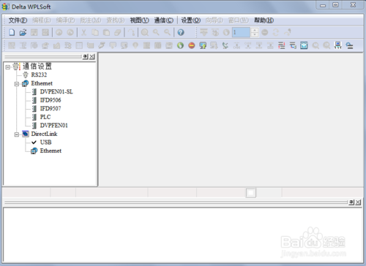Open the 设置(O) menu
366x266 pixels.
coord(191,20)
